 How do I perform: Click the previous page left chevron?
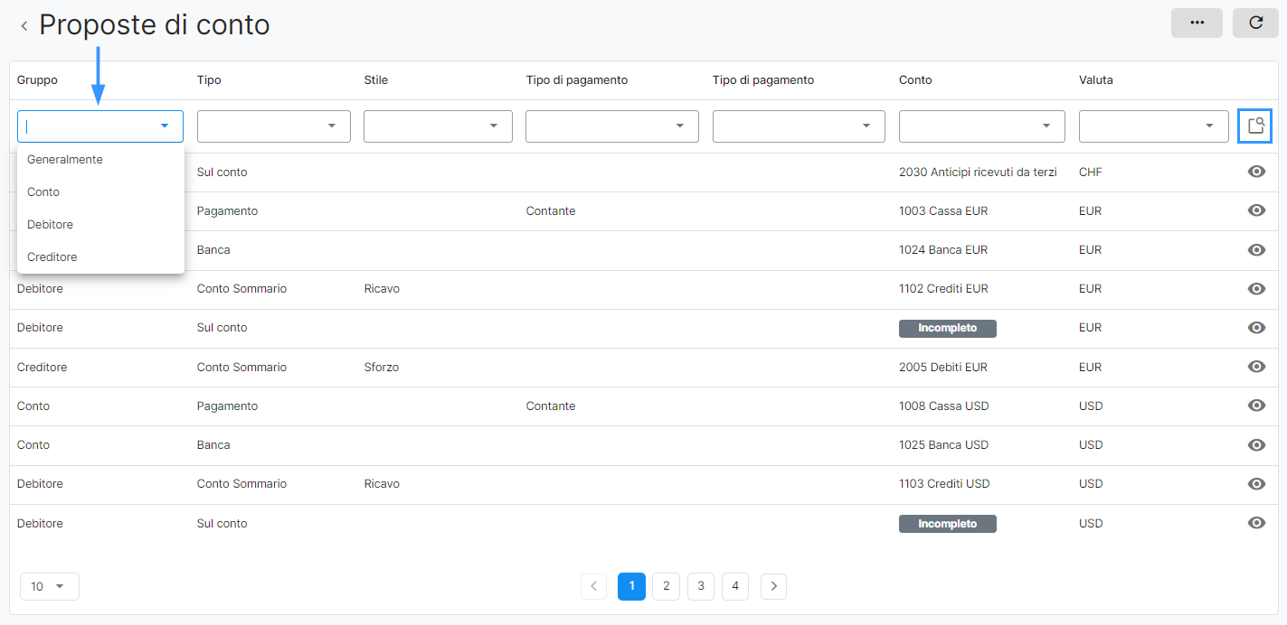point(593,586)
